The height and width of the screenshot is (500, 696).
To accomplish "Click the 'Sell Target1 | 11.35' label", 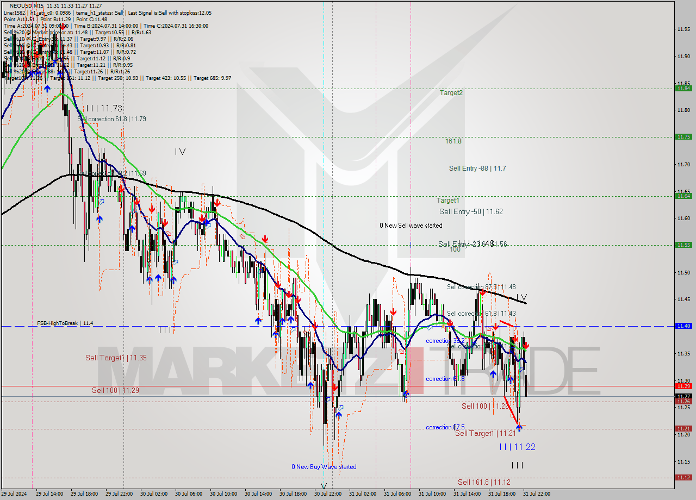I will (116, 358).
